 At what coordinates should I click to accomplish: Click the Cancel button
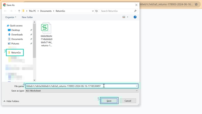128,101
